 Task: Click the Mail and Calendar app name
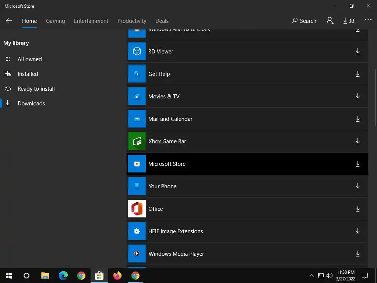(170, 119)
